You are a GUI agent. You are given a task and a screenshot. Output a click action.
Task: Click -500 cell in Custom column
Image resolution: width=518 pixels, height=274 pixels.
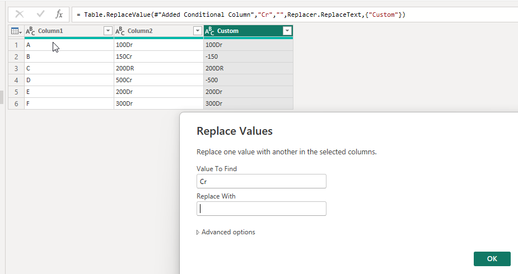(249, 80)
